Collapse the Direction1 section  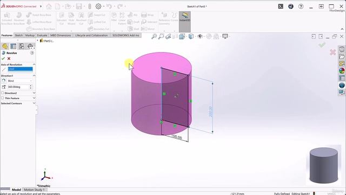click(x=34, y=76)
